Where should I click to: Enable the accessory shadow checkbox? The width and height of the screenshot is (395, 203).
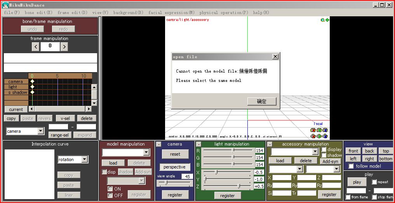tap(324, 155)
